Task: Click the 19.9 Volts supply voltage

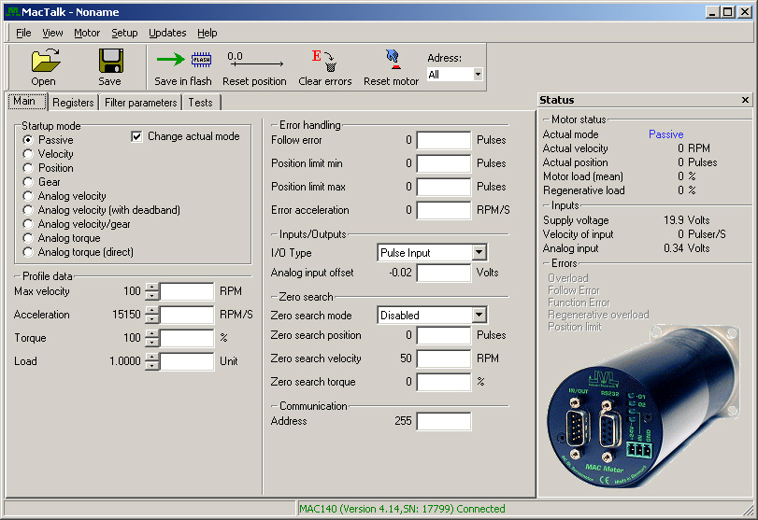Action: [x=686, y=220]
